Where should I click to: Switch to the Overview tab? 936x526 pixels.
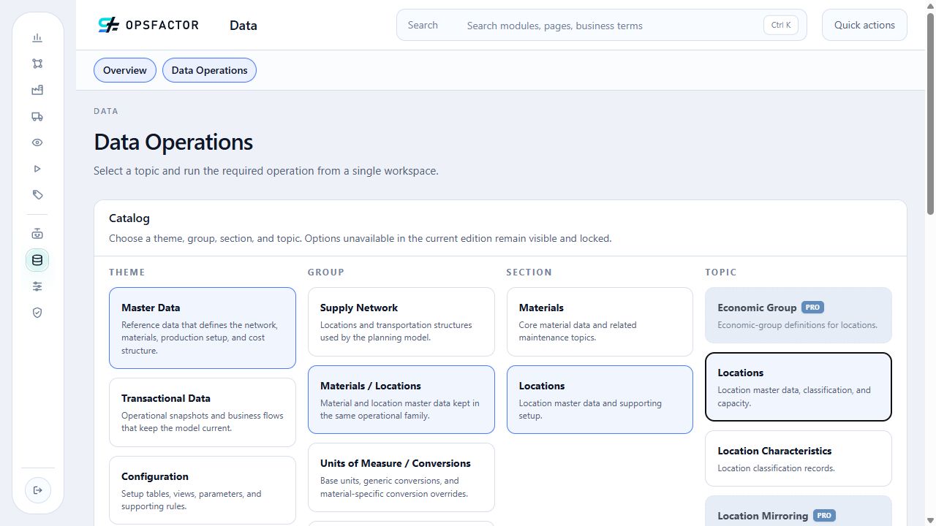(x=125, y=70)
